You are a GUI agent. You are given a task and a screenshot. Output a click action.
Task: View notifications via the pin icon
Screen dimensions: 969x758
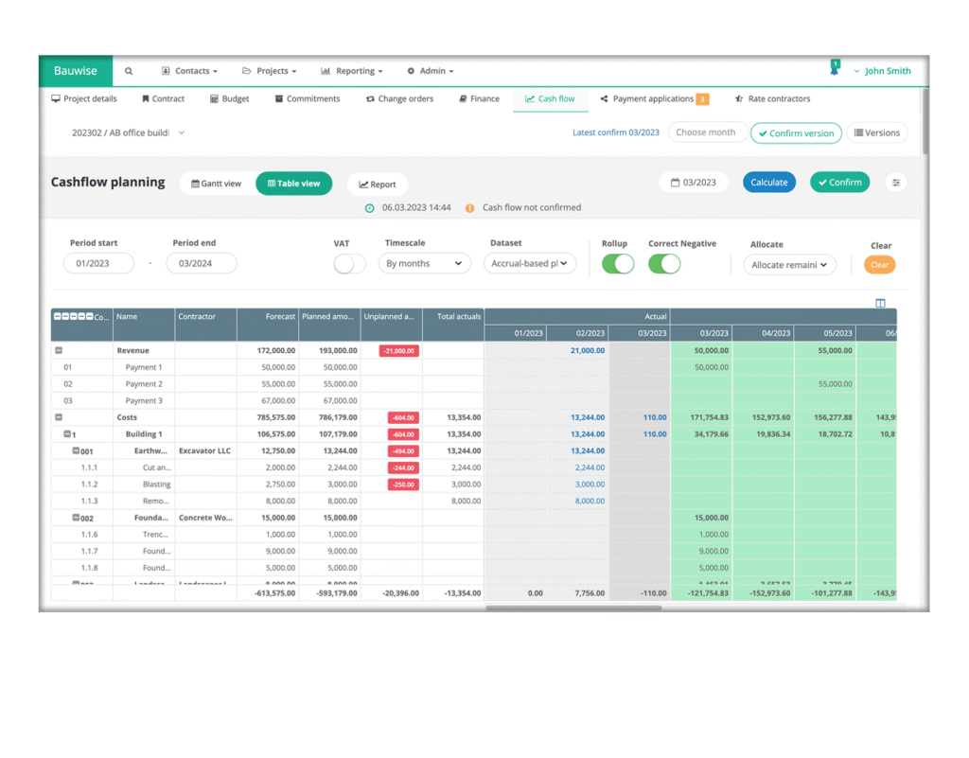pos(834,67)
